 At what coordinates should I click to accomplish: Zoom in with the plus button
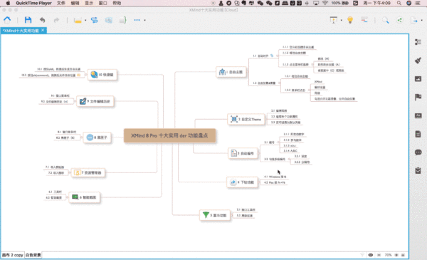(396, 255)
